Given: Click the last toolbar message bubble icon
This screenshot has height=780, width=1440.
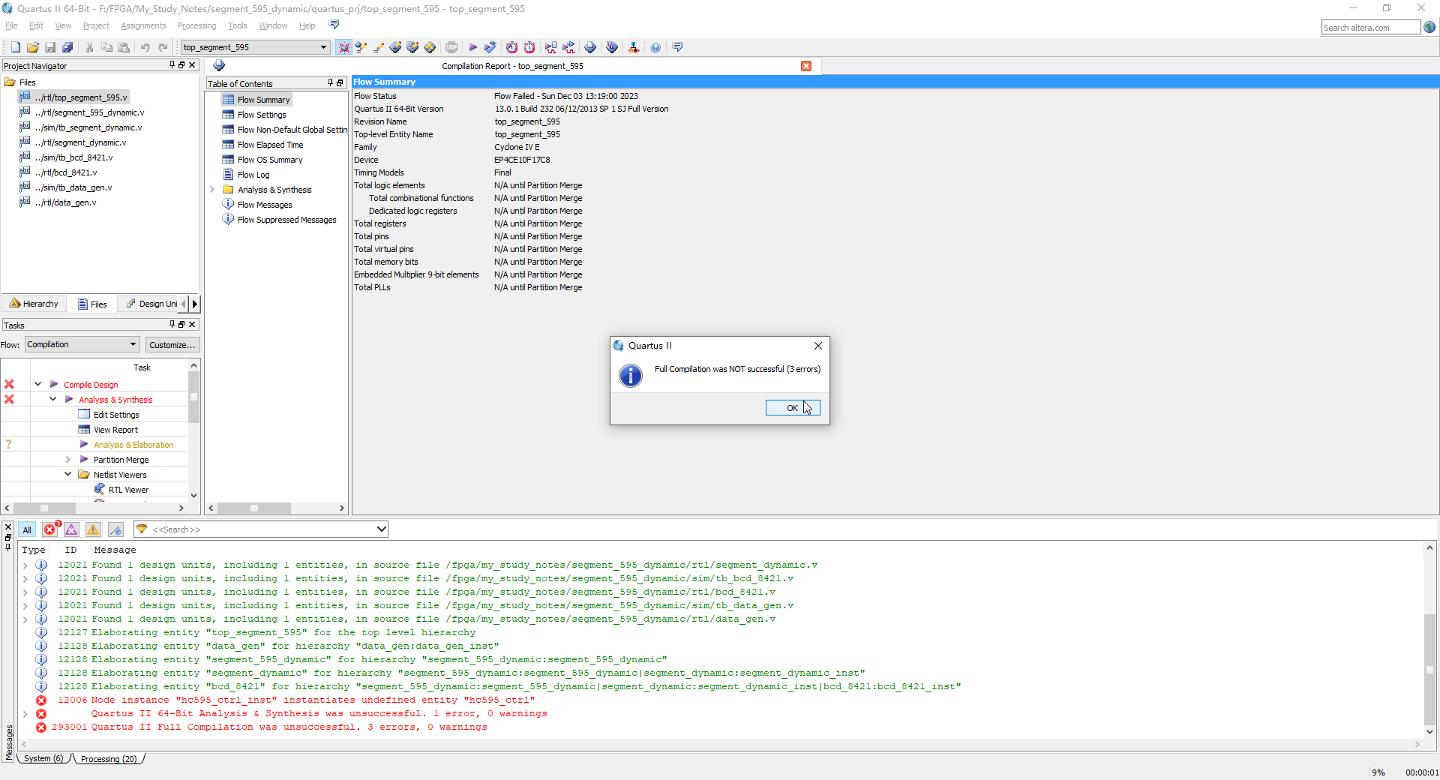Looking at the screenshot, I should tap(677, 47).
